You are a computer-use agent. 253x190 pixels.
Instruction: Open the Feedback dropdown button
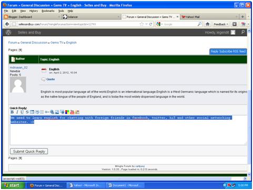221,24
